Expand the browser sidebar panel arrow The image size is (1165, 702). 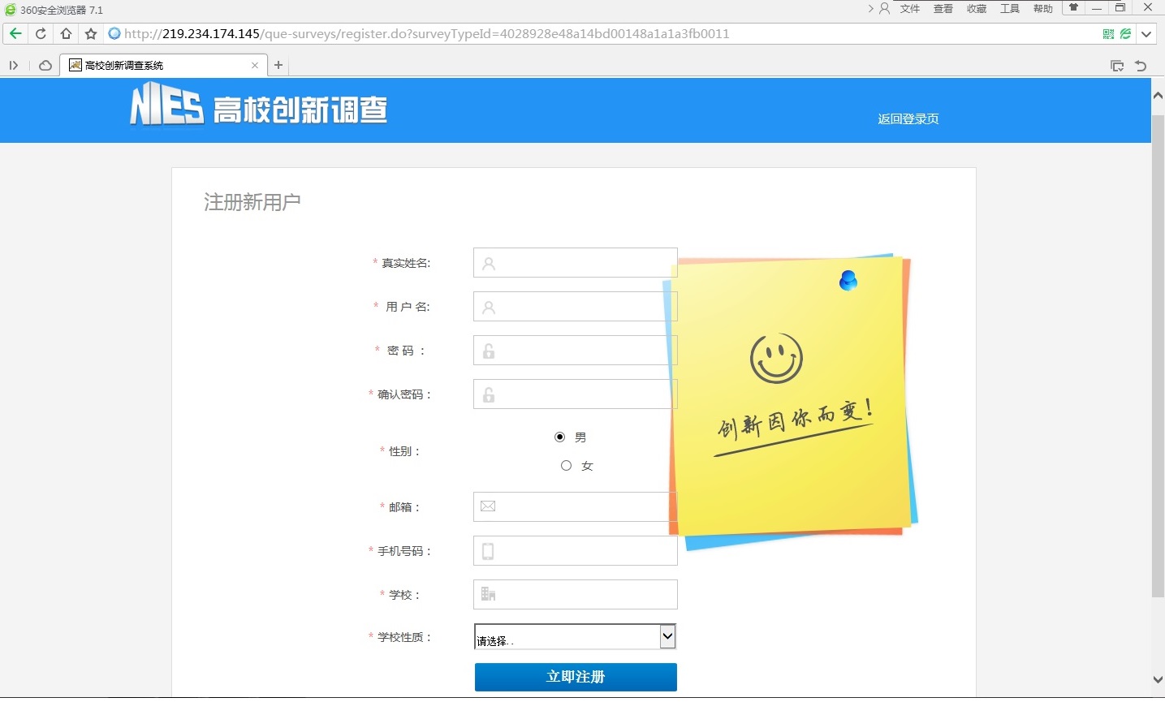point(13,65)
